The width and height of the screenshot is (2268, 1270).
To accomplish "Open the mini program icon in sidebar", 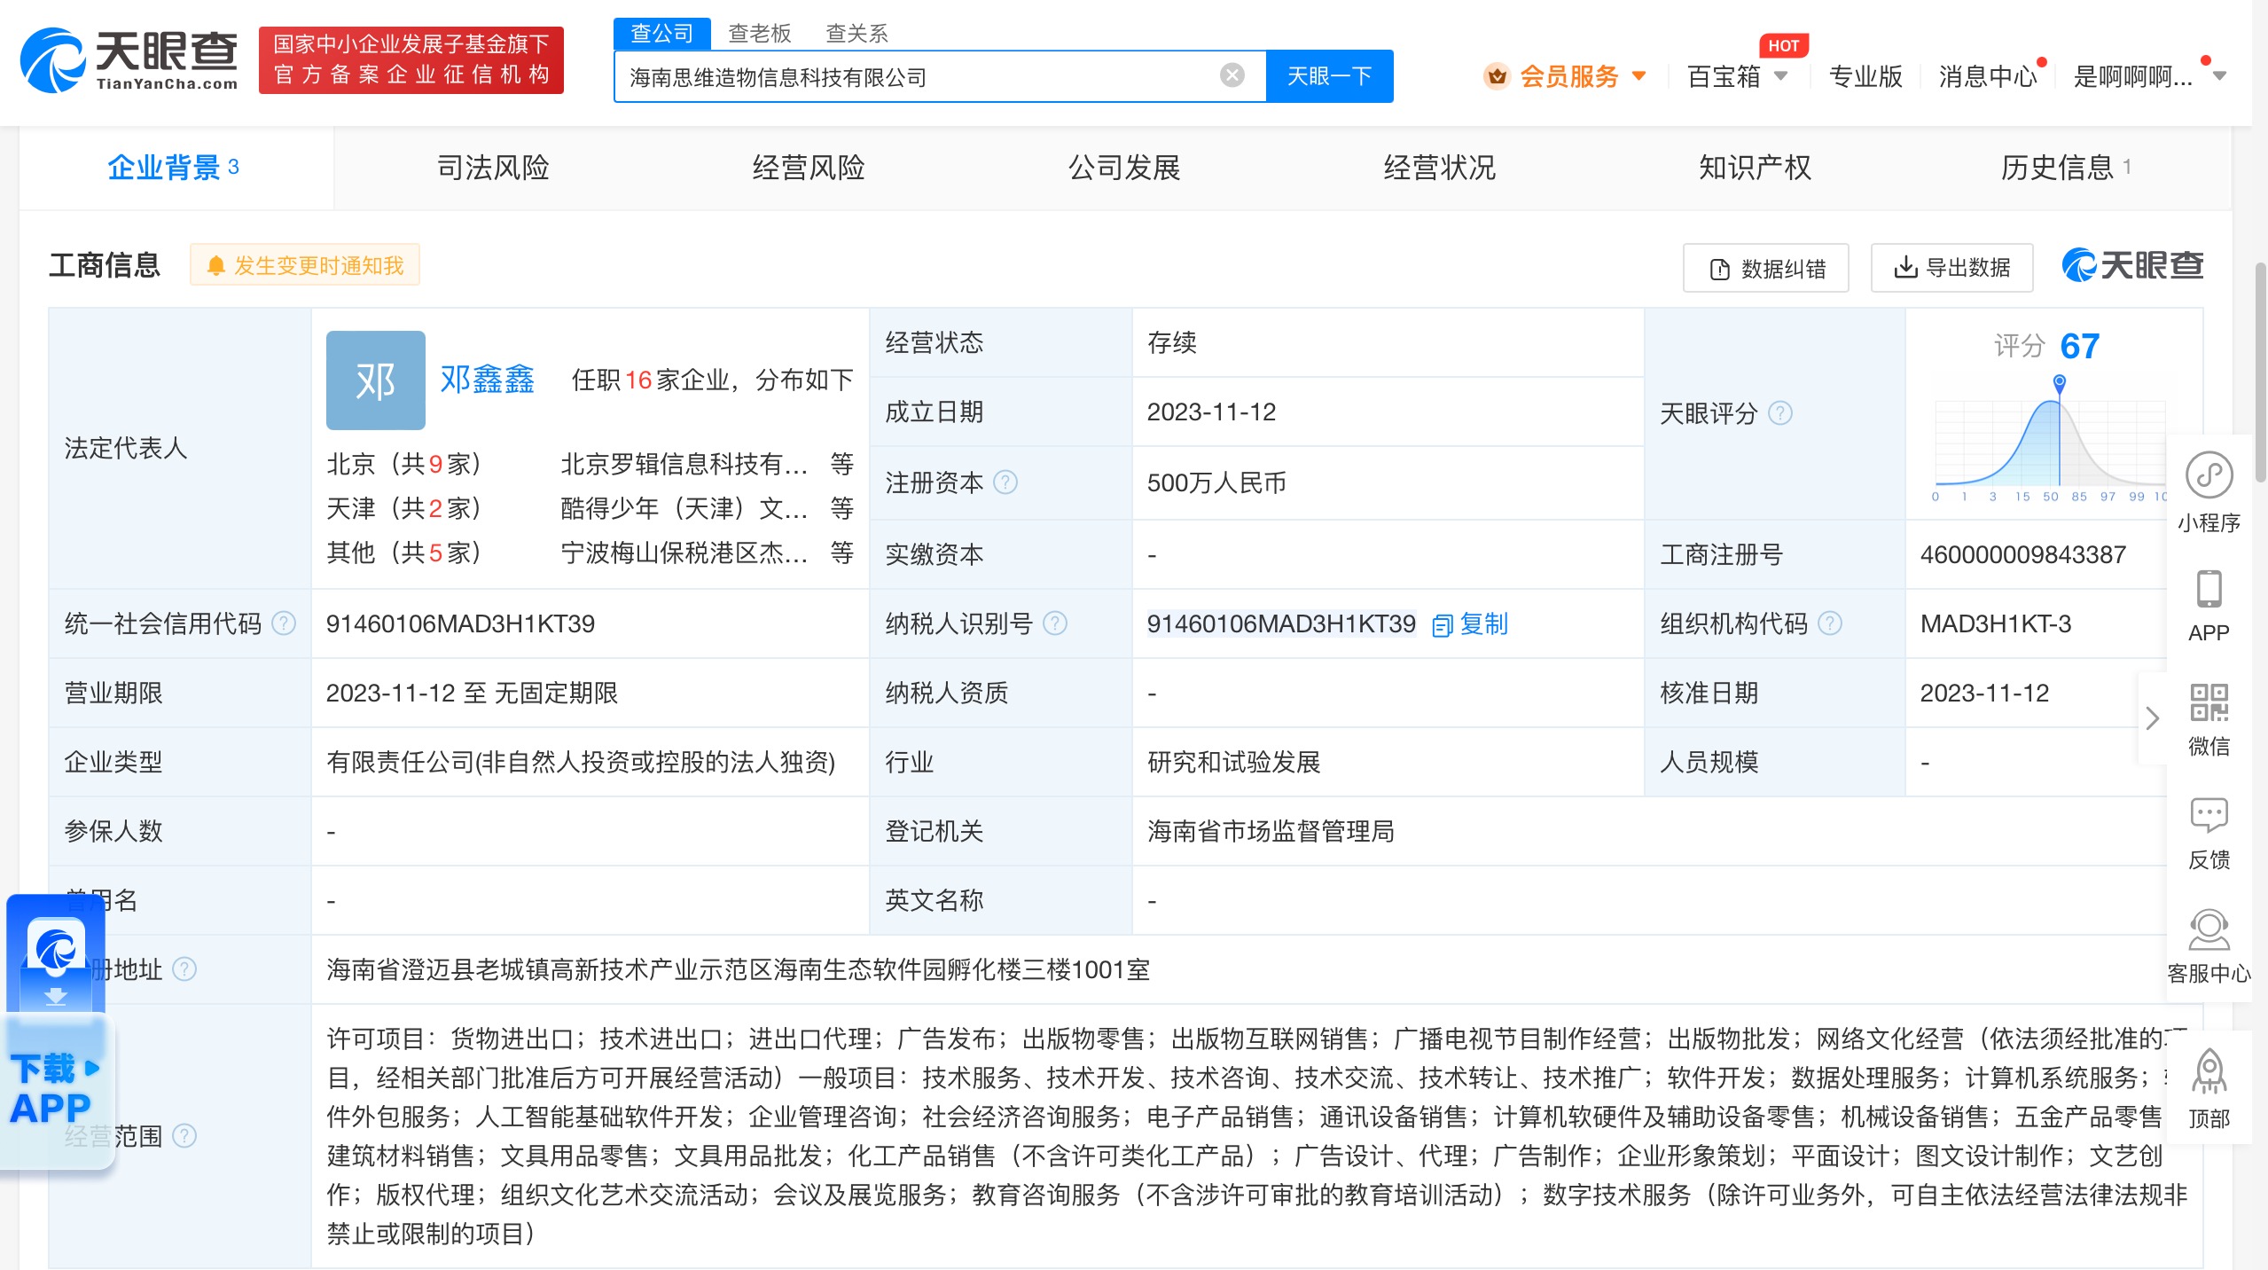I will click(2208, 475).
